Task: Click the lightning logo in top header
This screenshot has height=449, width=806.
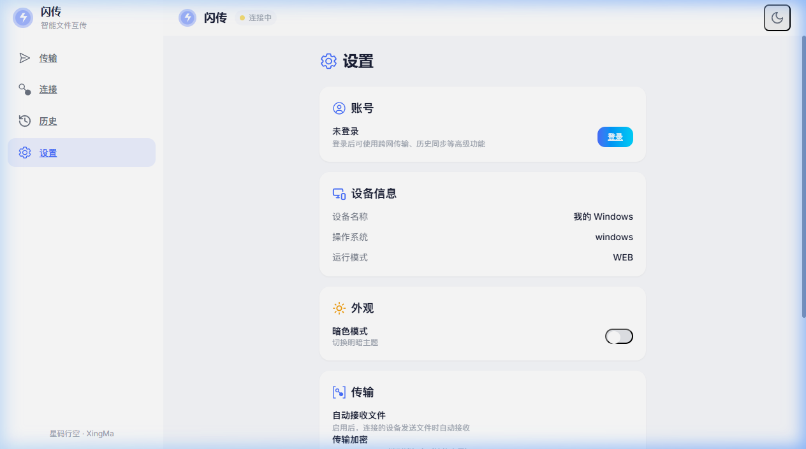Action: click(187, 18)
